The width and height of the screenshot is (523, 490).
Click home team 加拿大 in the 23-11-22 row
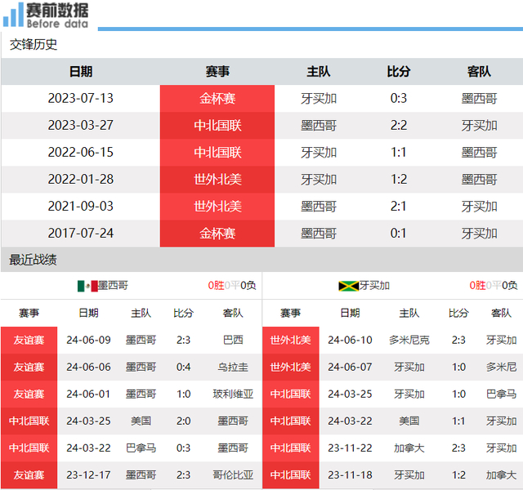click(x=409, y=448)
